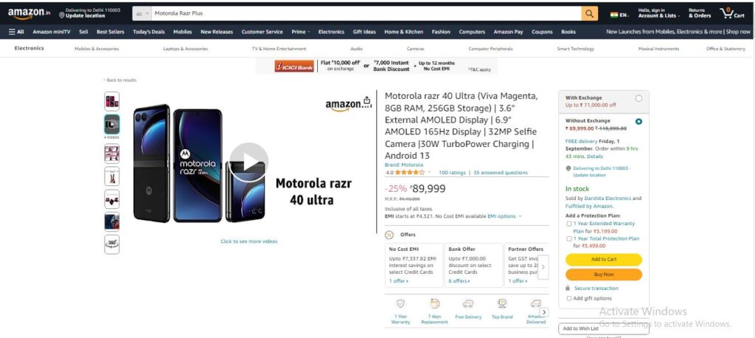
Task: Open the 360 degree view thumbnail
Action: (x=112, y=244)
